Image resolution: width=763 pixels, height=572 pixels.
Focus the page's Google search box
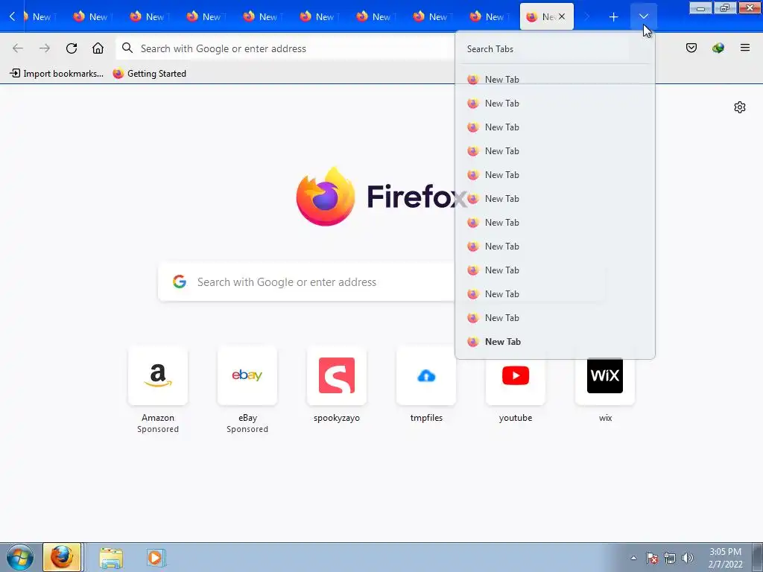(381, 282)
